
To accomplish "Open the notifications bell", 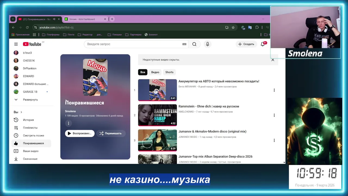I will pyautogui.click(x=263, y=44).
